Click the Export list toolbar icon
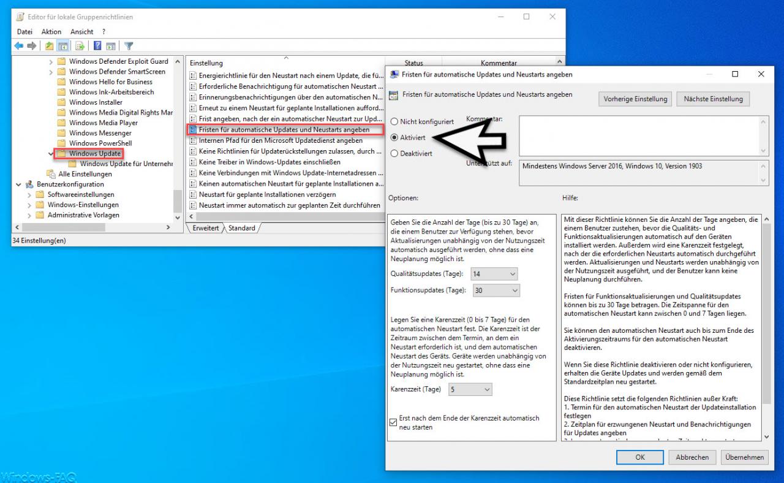 pyautogui.click(x=80, y=46)
